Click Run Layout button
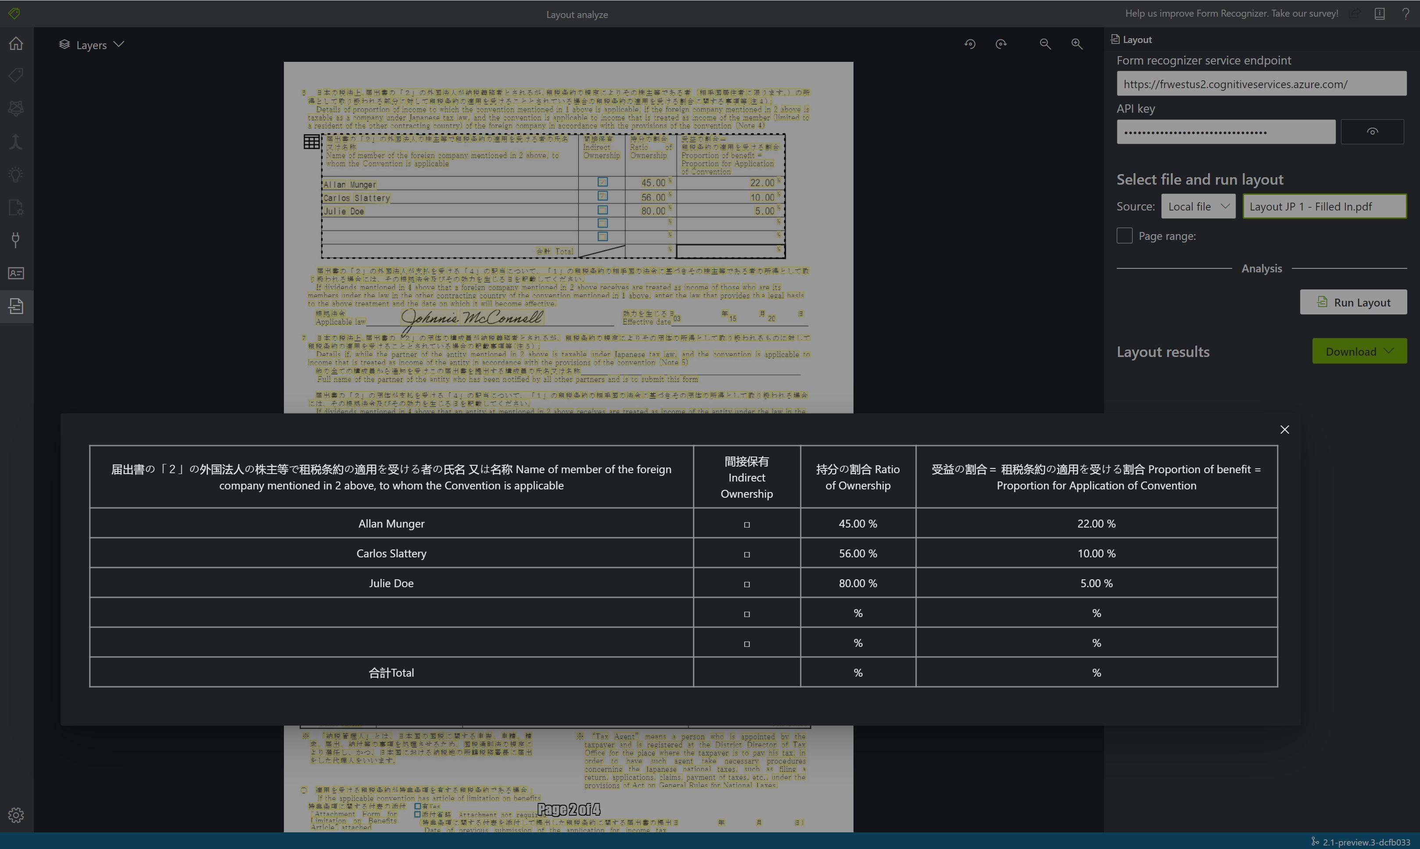The width and height of the screenshot is (1420, 849). point(1353,302)
